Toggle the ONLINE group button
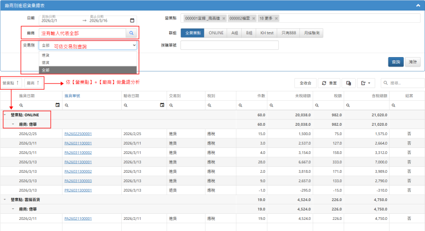 tap(216, 33)
